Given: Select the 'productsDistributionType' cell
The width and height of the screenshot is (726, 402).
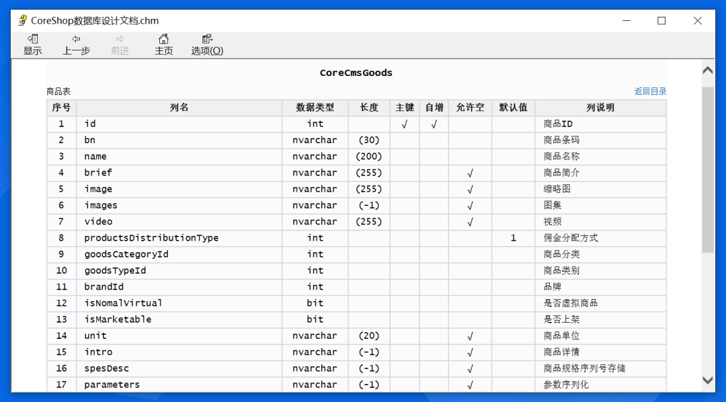Looking at the screenshot, I should [179, 237].
